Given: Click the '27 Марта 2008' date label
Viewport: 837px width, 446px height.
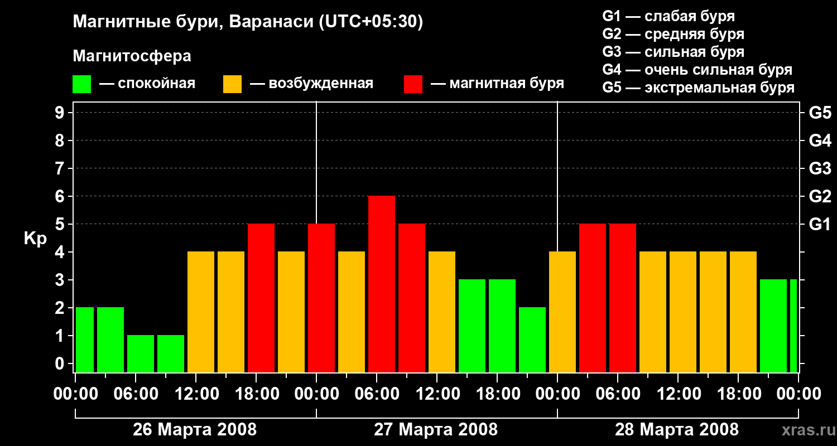Looking at the screenshot, I should point(436,429).
